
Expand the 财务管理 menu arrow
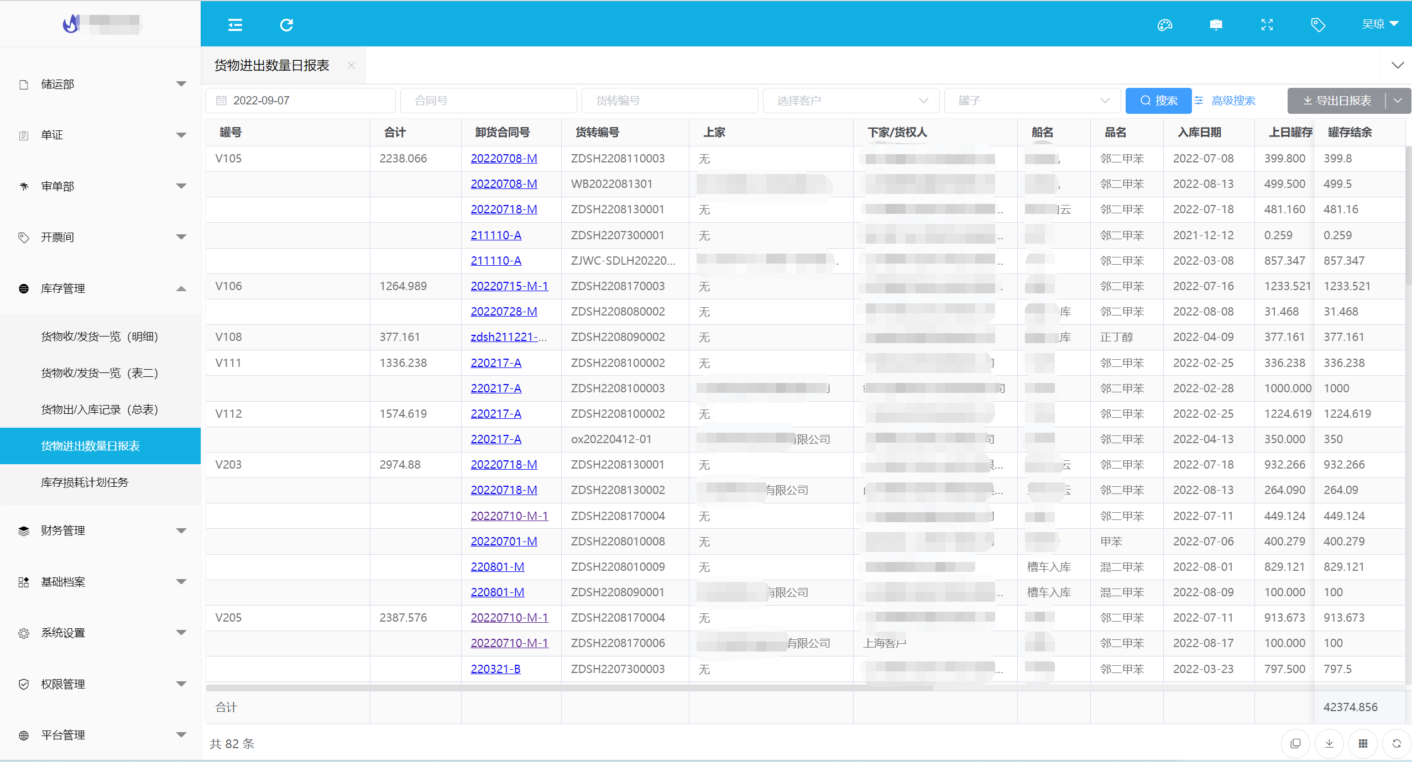click(x=181, y=530)
